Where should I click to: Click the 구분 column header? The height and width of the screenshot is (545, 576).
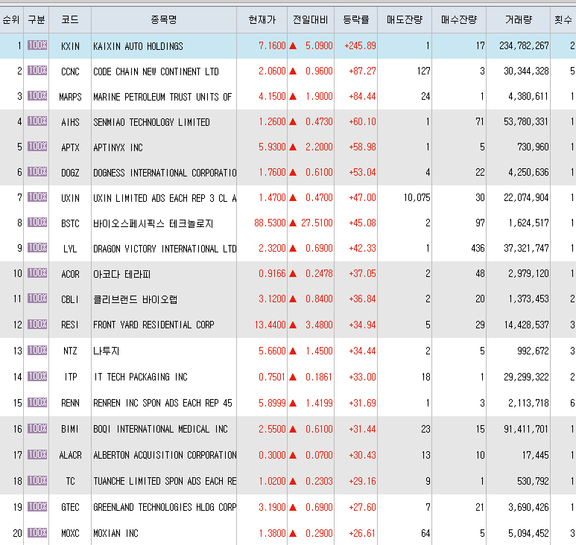[x=37, y=20]
